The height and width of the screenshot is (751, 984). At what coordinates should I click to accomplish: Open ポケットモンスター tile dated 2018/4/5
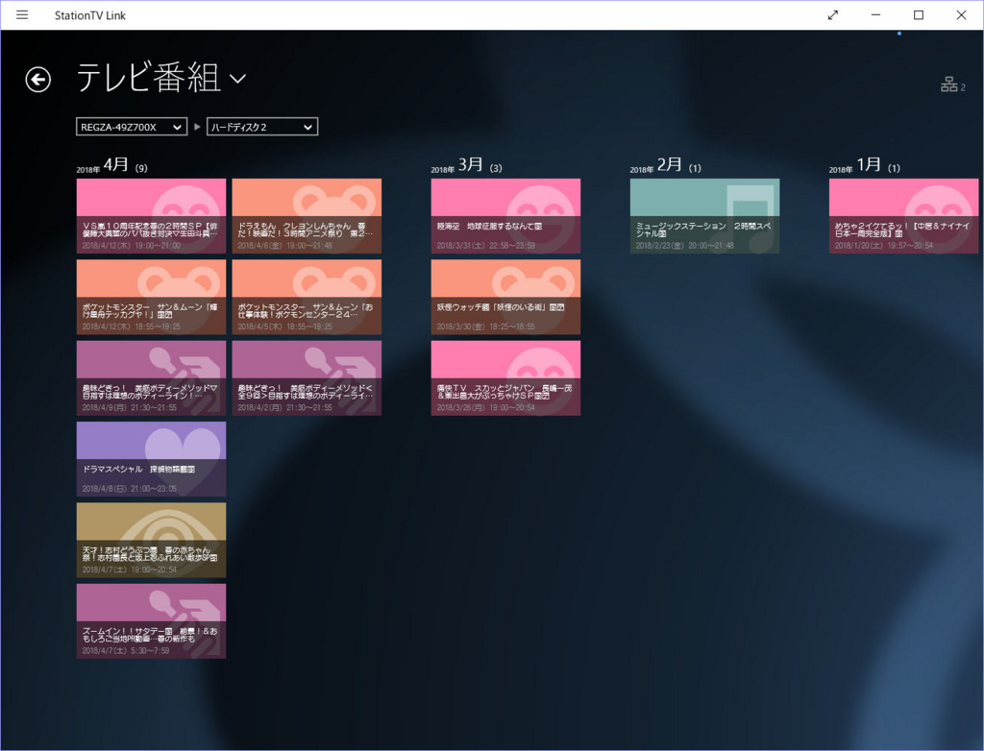307,297
